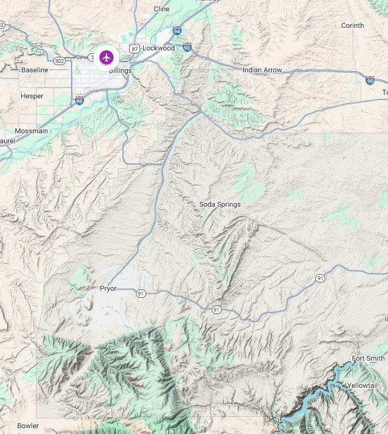
Task: Select the Interstate 94 highway shield
Action: click(177, 30)
